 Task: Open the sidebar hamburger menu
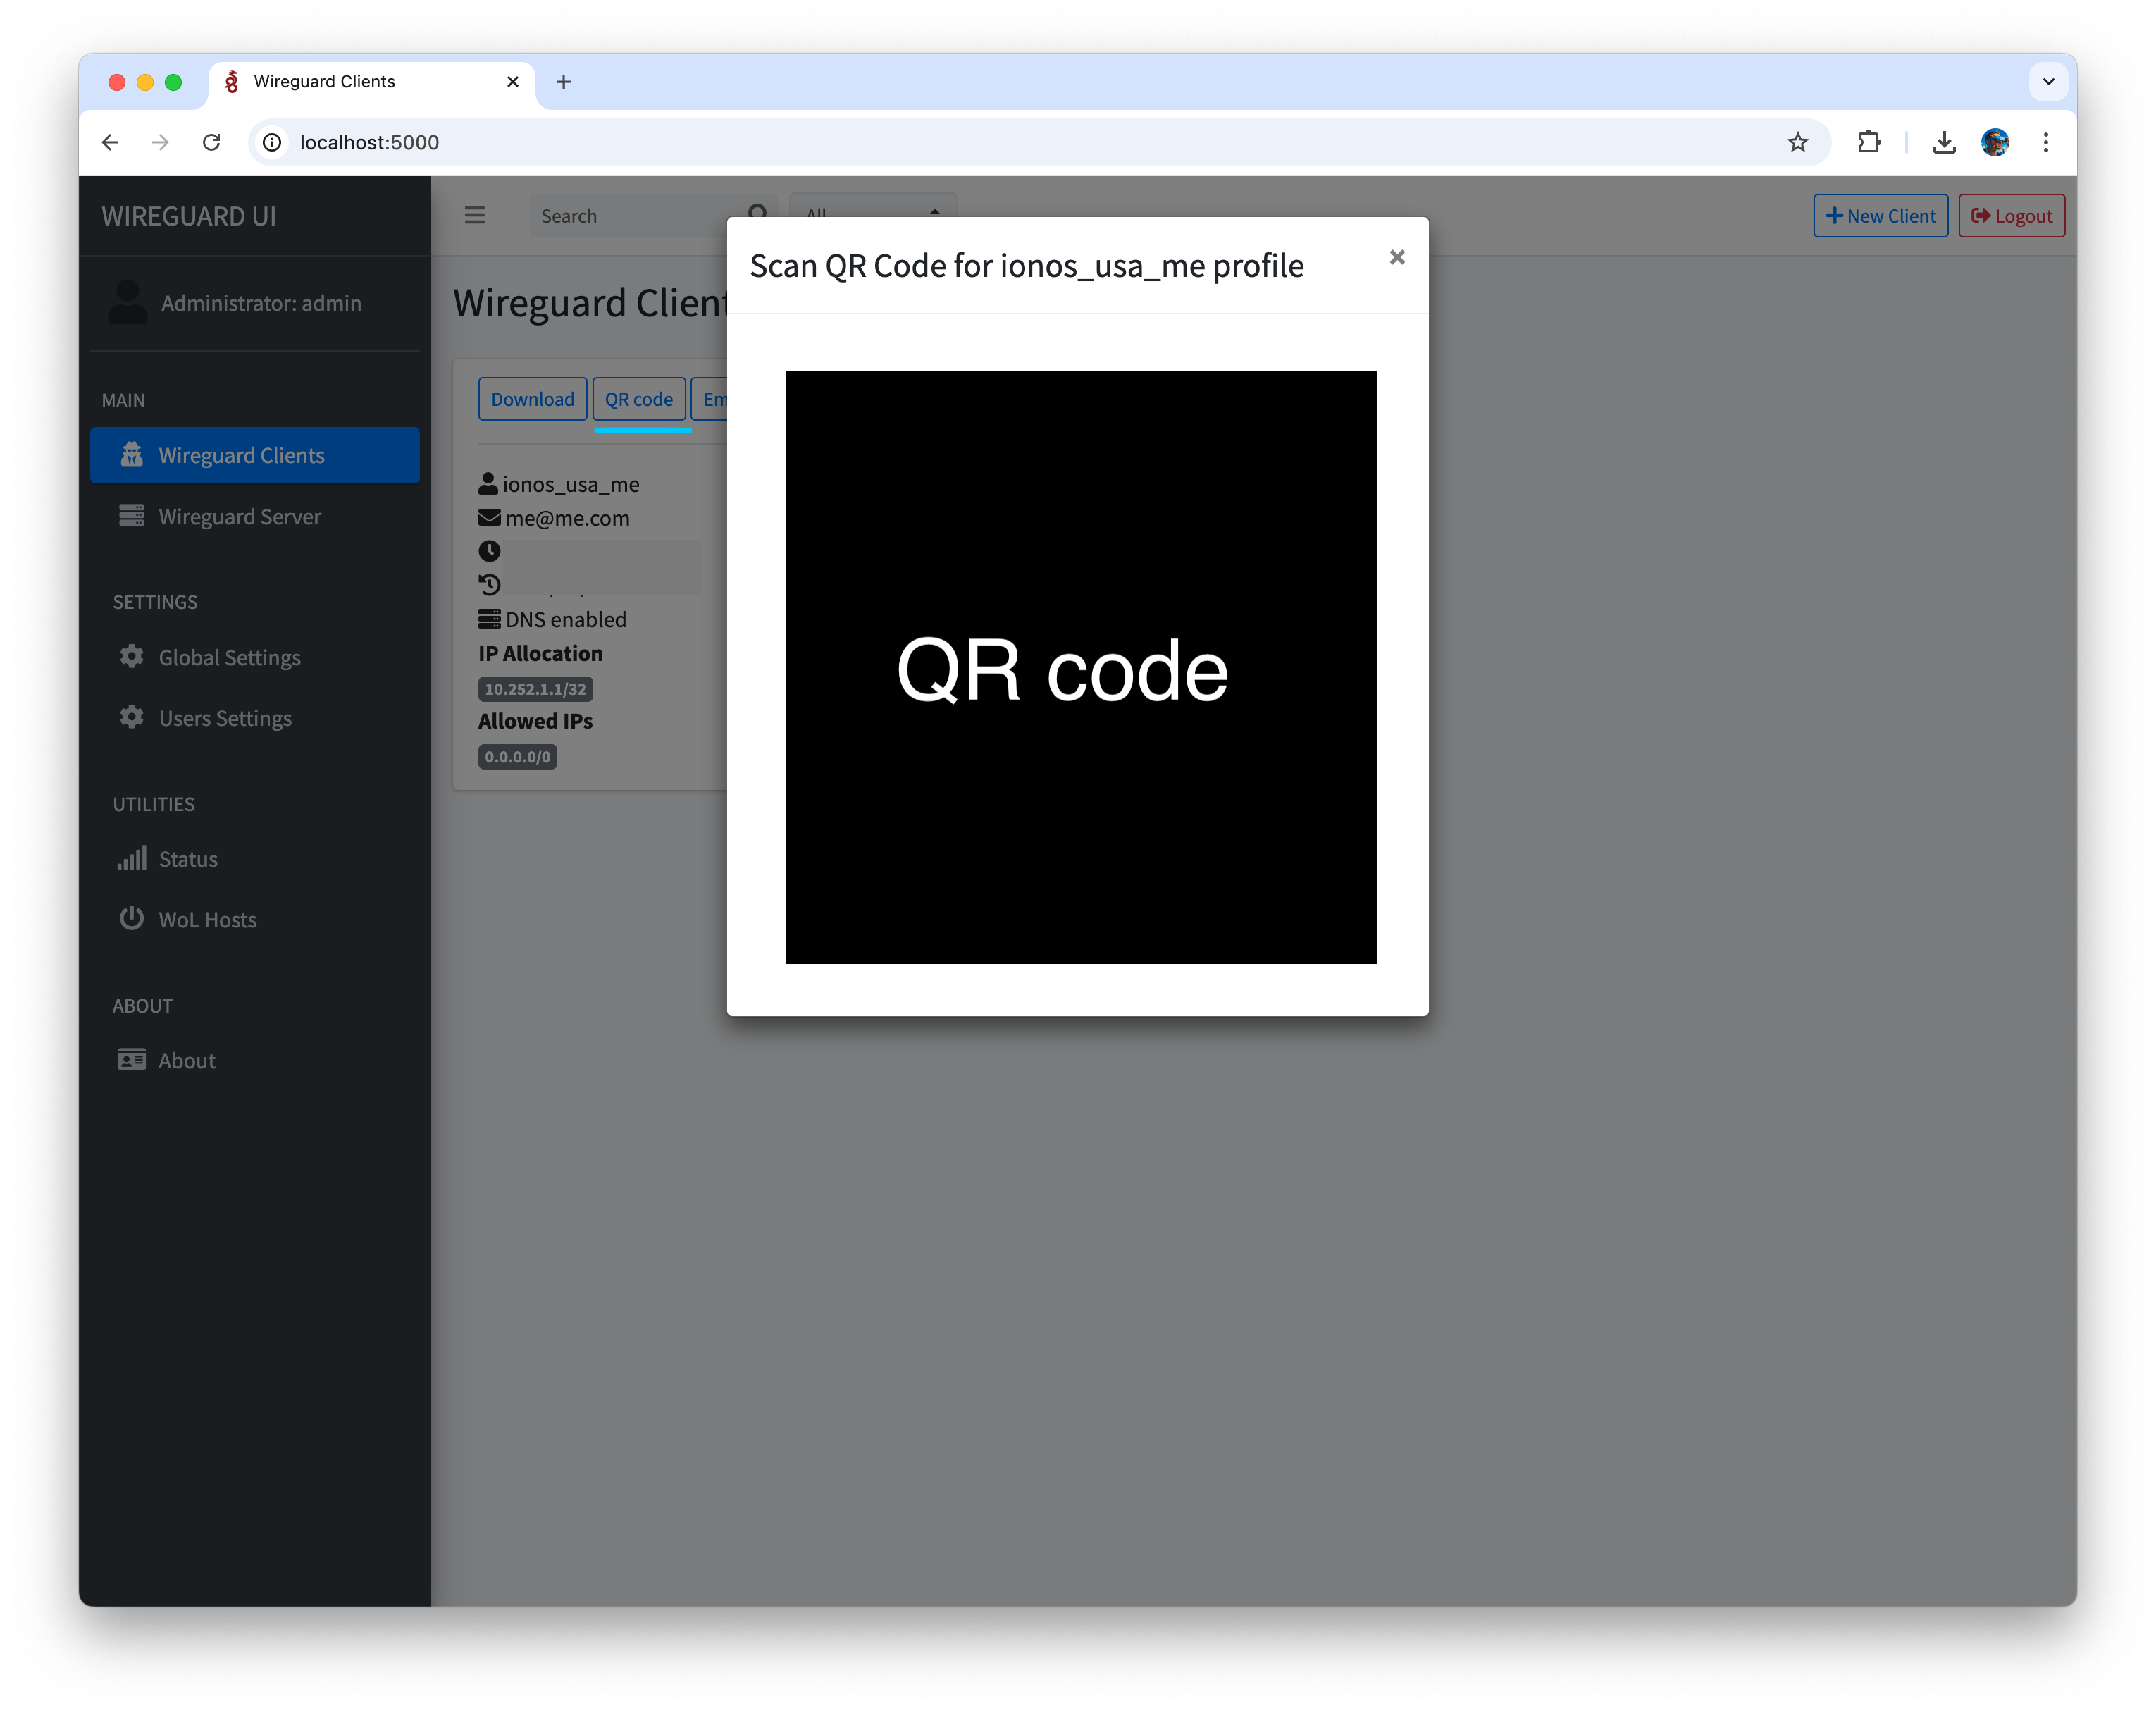tap(475, 215)
